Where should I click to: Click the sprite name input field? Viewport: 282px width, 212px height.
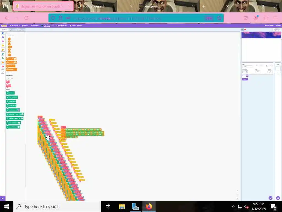click(x=248, y=67)
